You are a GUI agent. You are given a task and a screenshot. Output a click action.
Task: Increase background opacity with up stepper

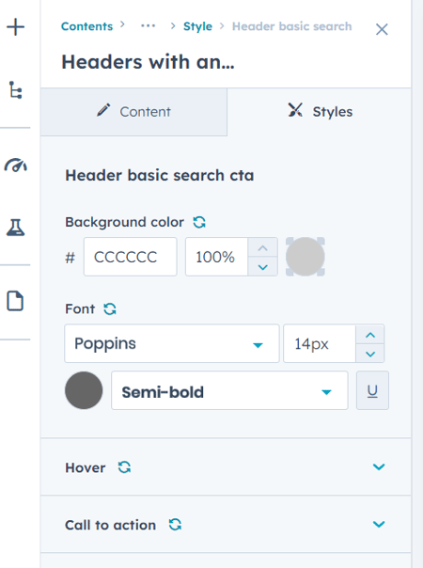tap(263, 248)
